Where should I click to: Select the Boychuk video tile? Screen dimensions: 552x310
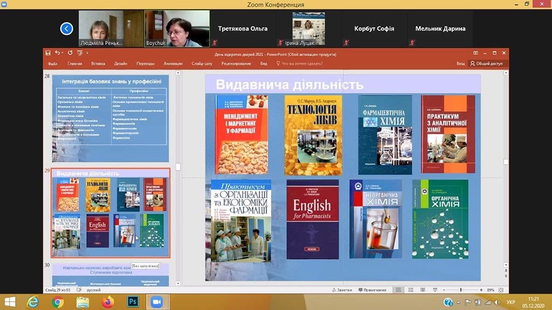click(x=177, y=29)
